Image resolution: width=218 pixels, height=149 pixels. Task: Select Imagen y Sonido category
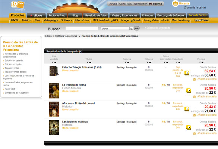[131, 20]
